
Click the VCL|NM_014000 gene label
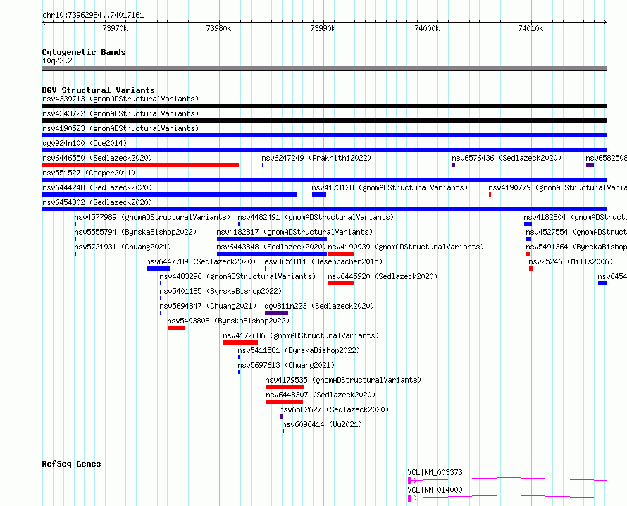[435, 490]
